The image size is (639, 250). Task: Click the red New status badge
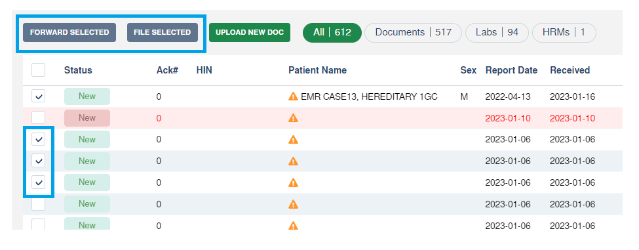pos(87,118)
